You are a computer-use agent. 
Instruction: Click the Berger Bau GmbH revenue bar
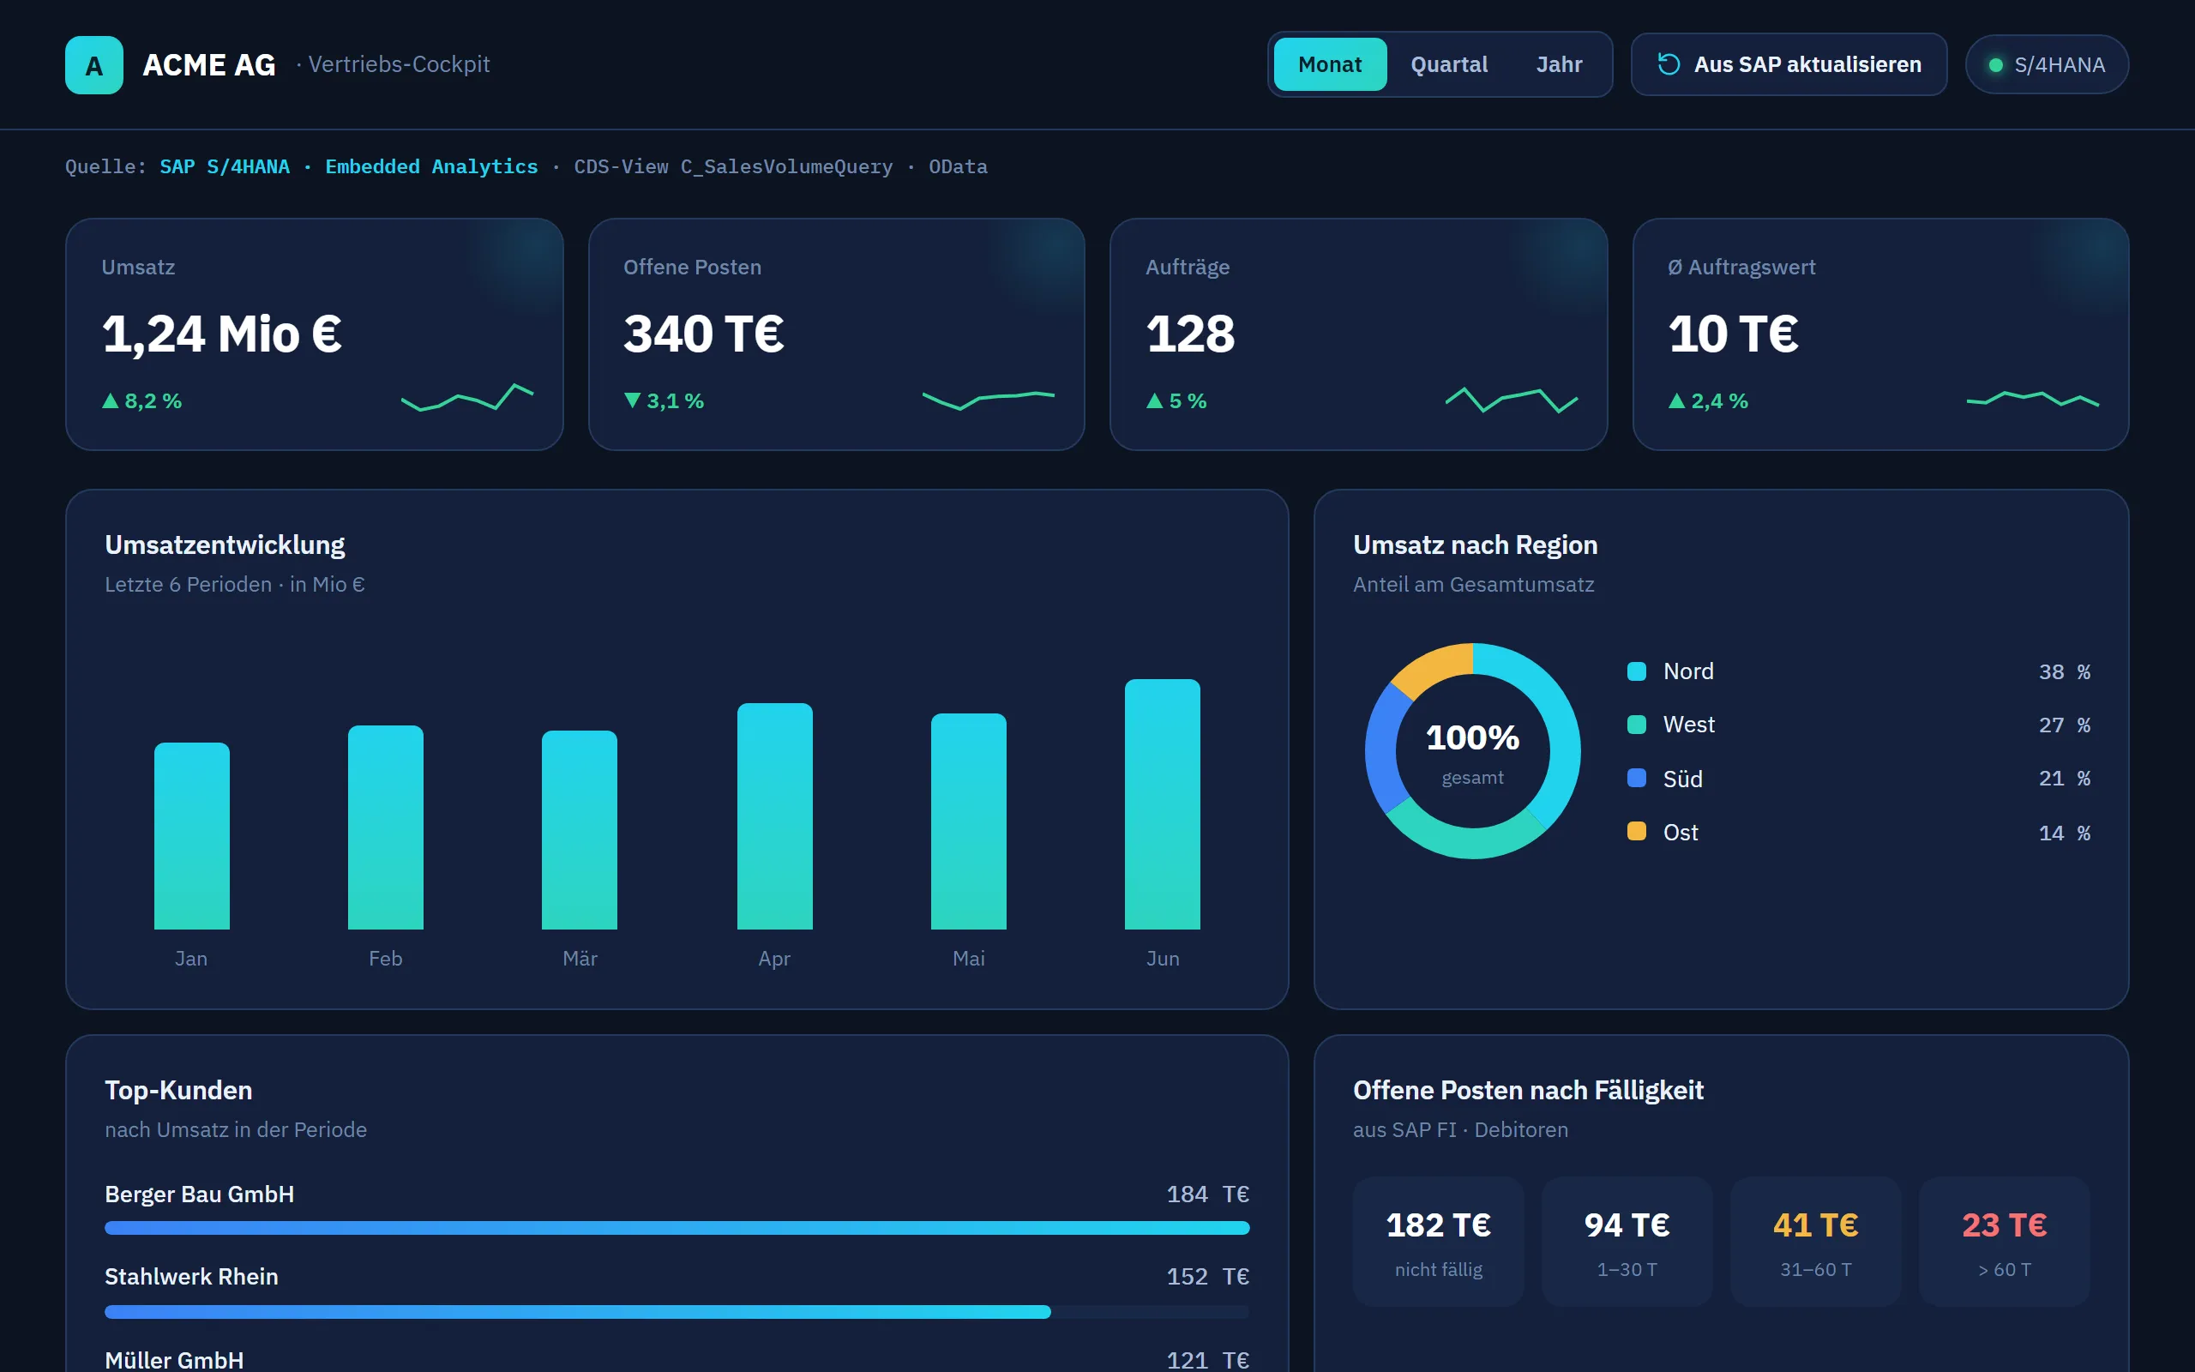click(x=677, y=1228)
